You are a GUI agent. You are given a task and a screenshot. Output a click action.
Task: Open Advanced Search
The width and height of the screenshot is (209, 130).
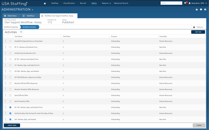click(121, 3)
